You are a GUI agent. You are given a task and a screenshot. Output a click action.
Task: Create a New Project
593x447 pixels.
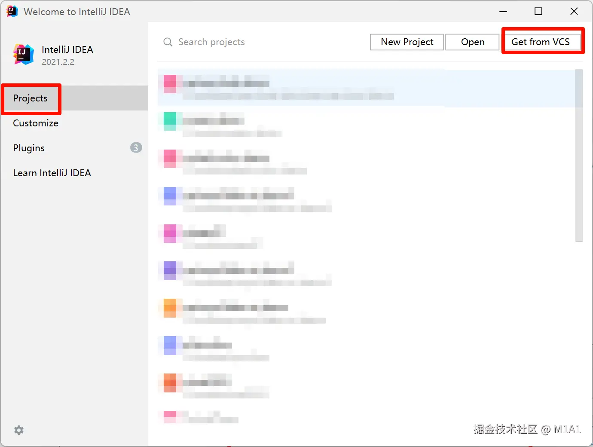click(x=407, y=42)
